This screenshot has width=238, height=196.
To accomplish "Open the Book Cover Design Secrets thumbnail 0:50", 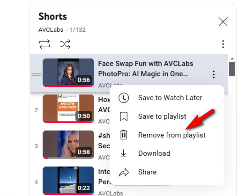I will [68, 109].
